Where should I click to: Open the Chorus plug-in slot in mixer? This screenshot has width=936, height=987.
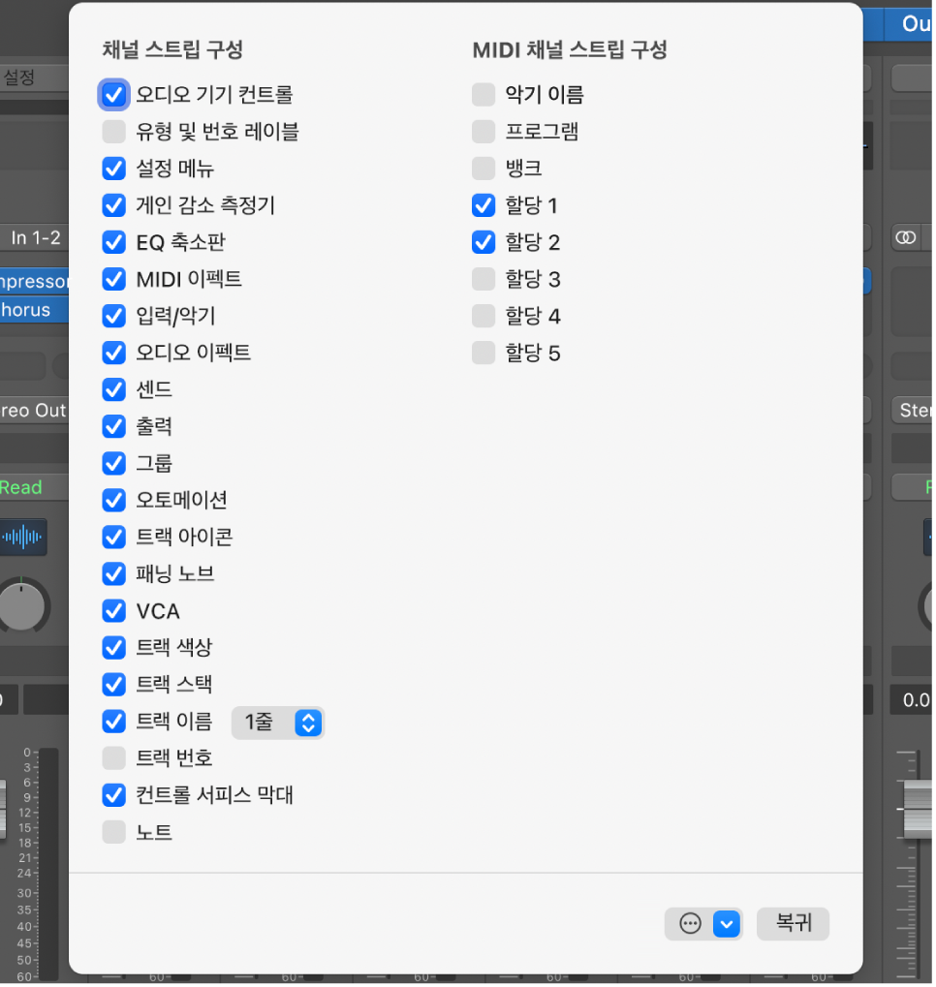[35, 310]
